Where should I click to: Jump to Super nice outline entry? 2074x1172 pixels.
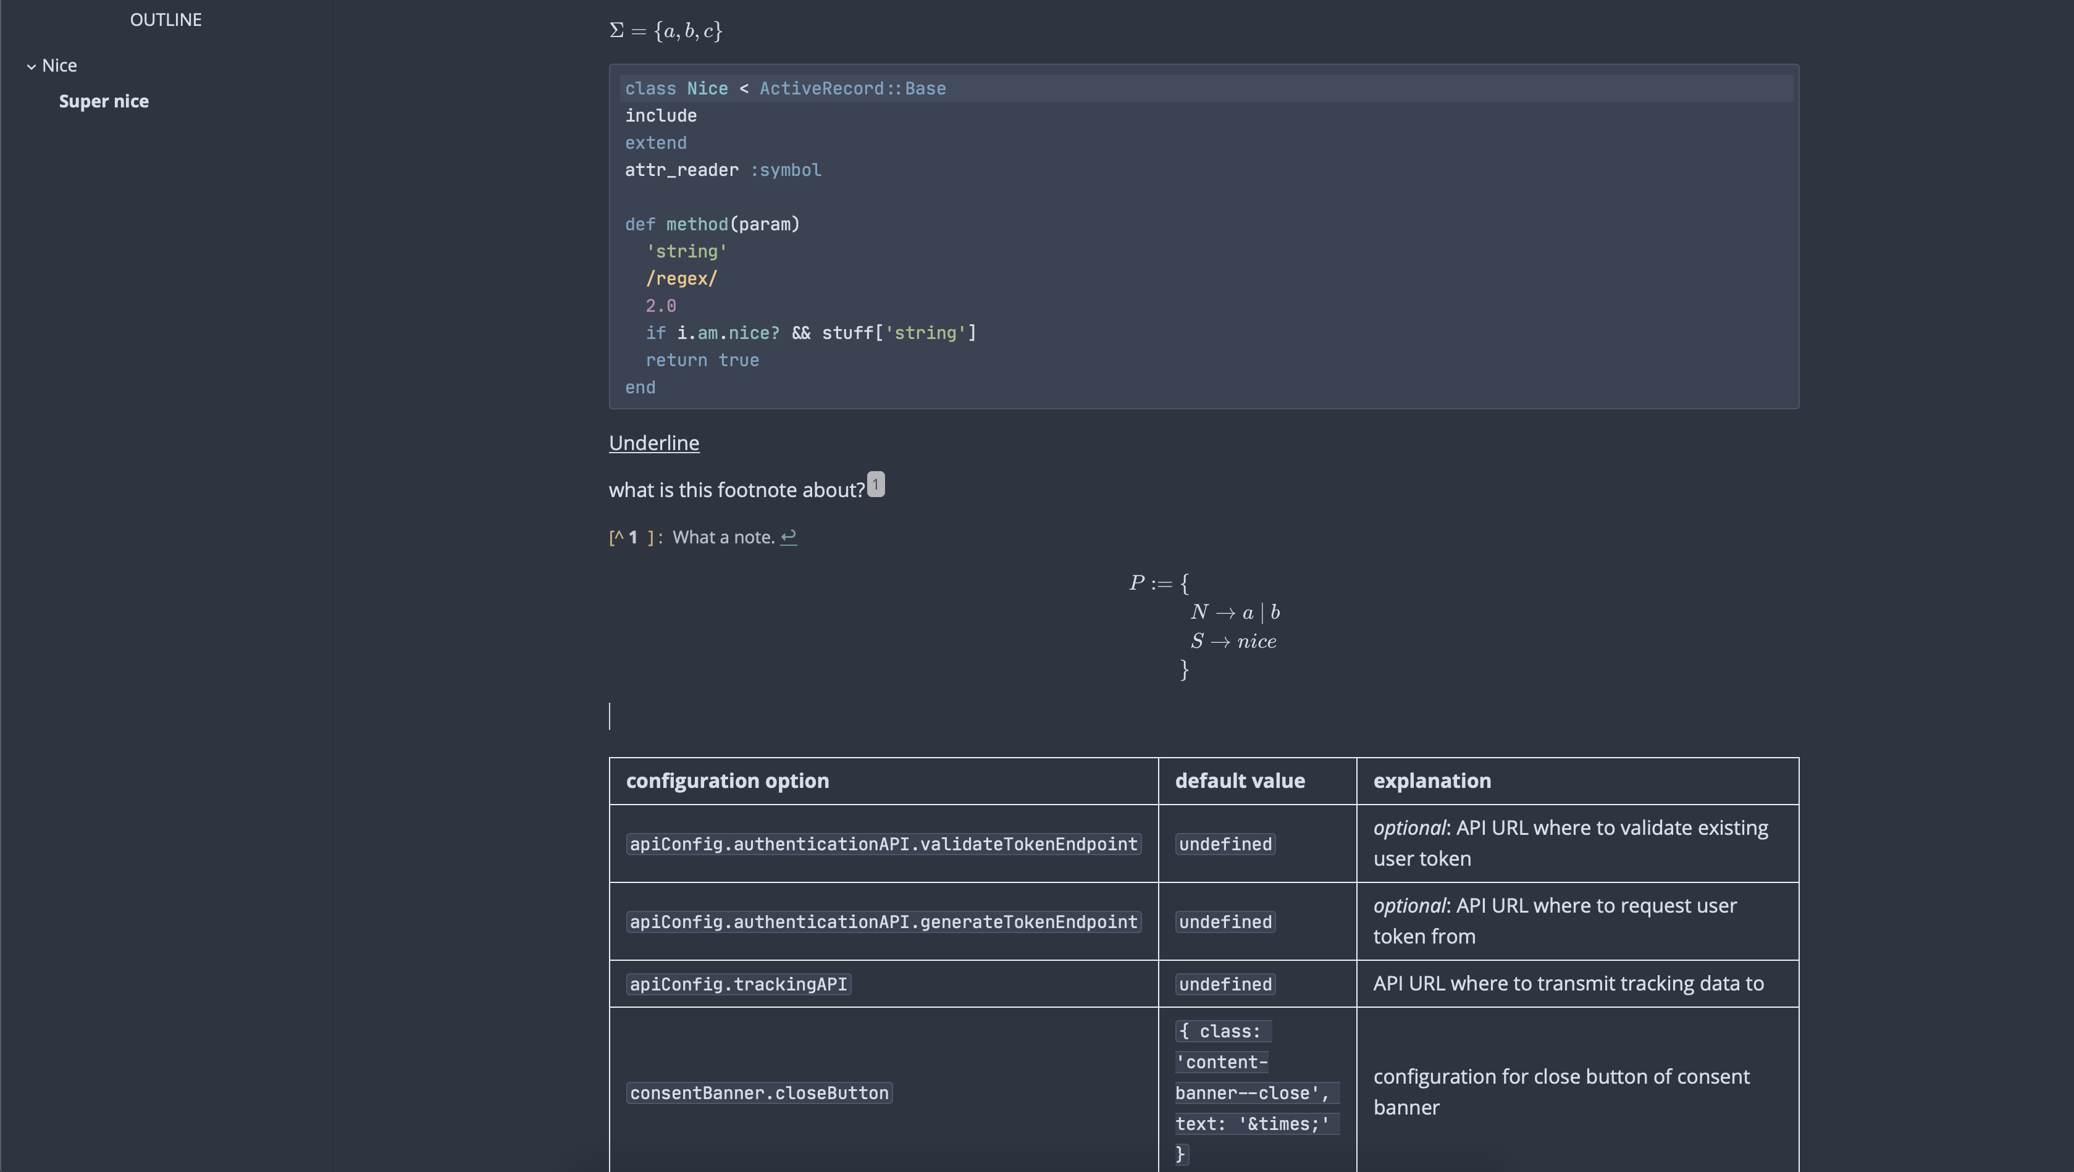tap(104, 101)
